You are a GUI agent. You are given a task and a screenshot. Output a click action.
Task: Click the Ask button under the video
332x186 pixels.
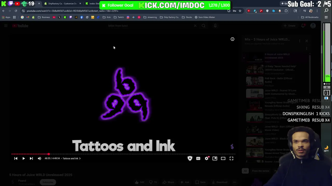tap(185, 182)
